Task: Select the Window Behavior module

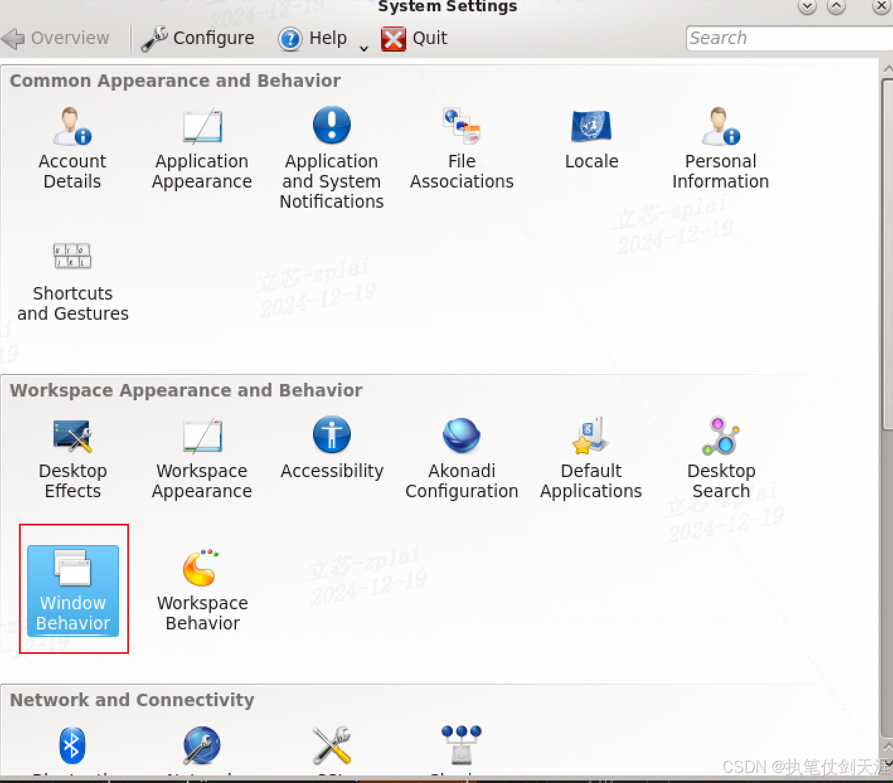Action: click(73, 590)
